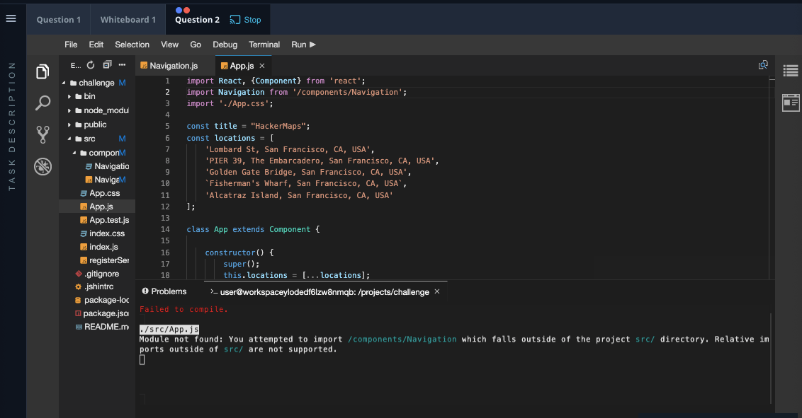Click line number 14 in the gutter
Screen dimensions: 802x418
pos(165,229)
